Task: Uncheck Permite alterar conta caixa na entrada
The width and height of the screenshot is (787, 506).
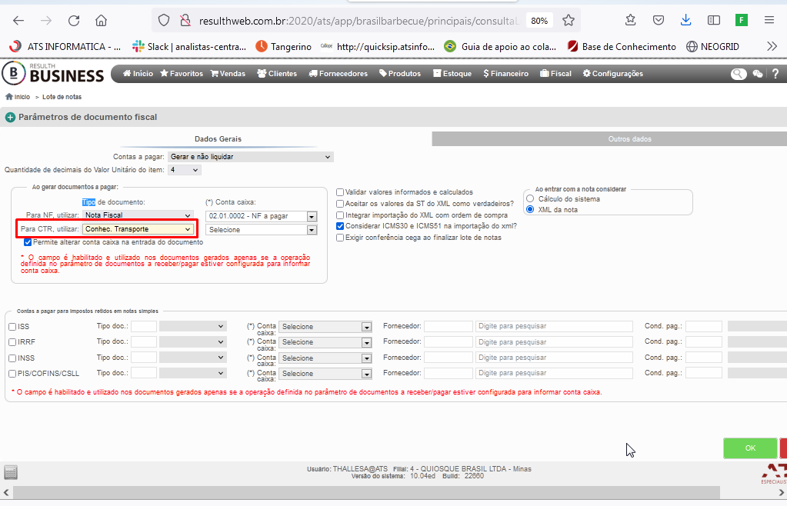Action: coord(28,242)
